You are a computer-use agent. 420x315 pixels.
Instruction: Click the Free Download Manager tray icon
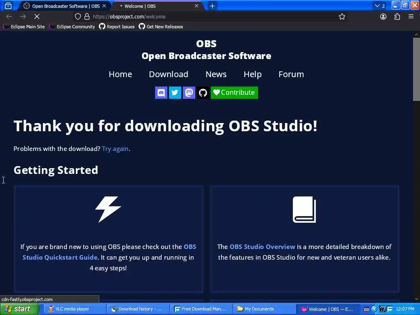click(x=390, y=309)
